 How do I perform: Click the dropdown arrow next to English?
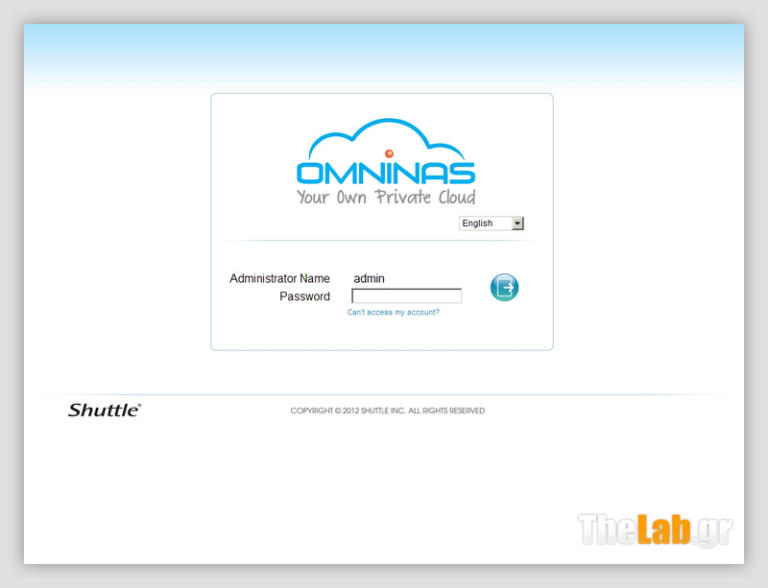click(516, 223)
